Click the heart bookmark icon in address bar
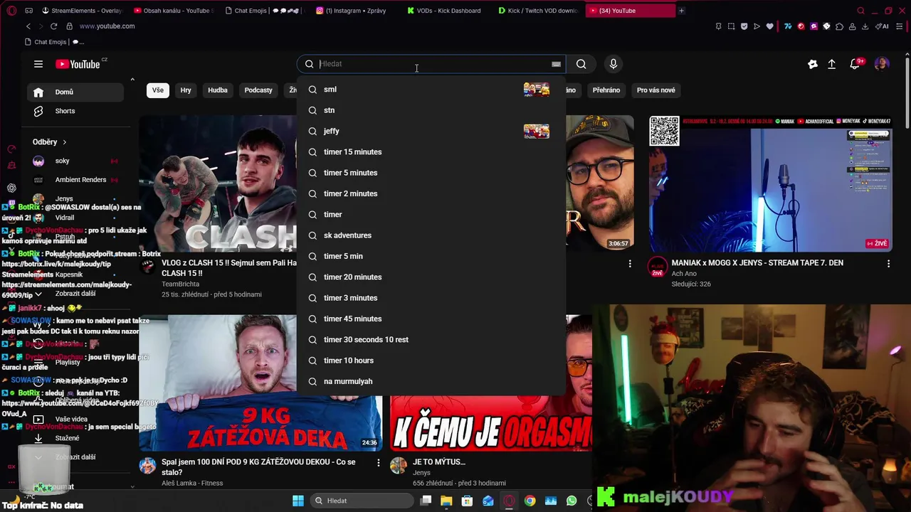Screen dimensions: 911x512 pos(769,26)
